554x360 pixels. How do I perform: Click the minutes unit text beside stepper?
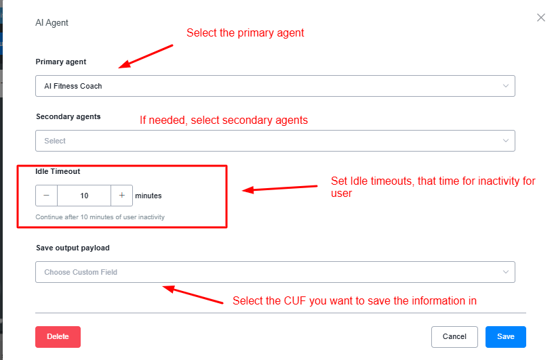point(149,196)
